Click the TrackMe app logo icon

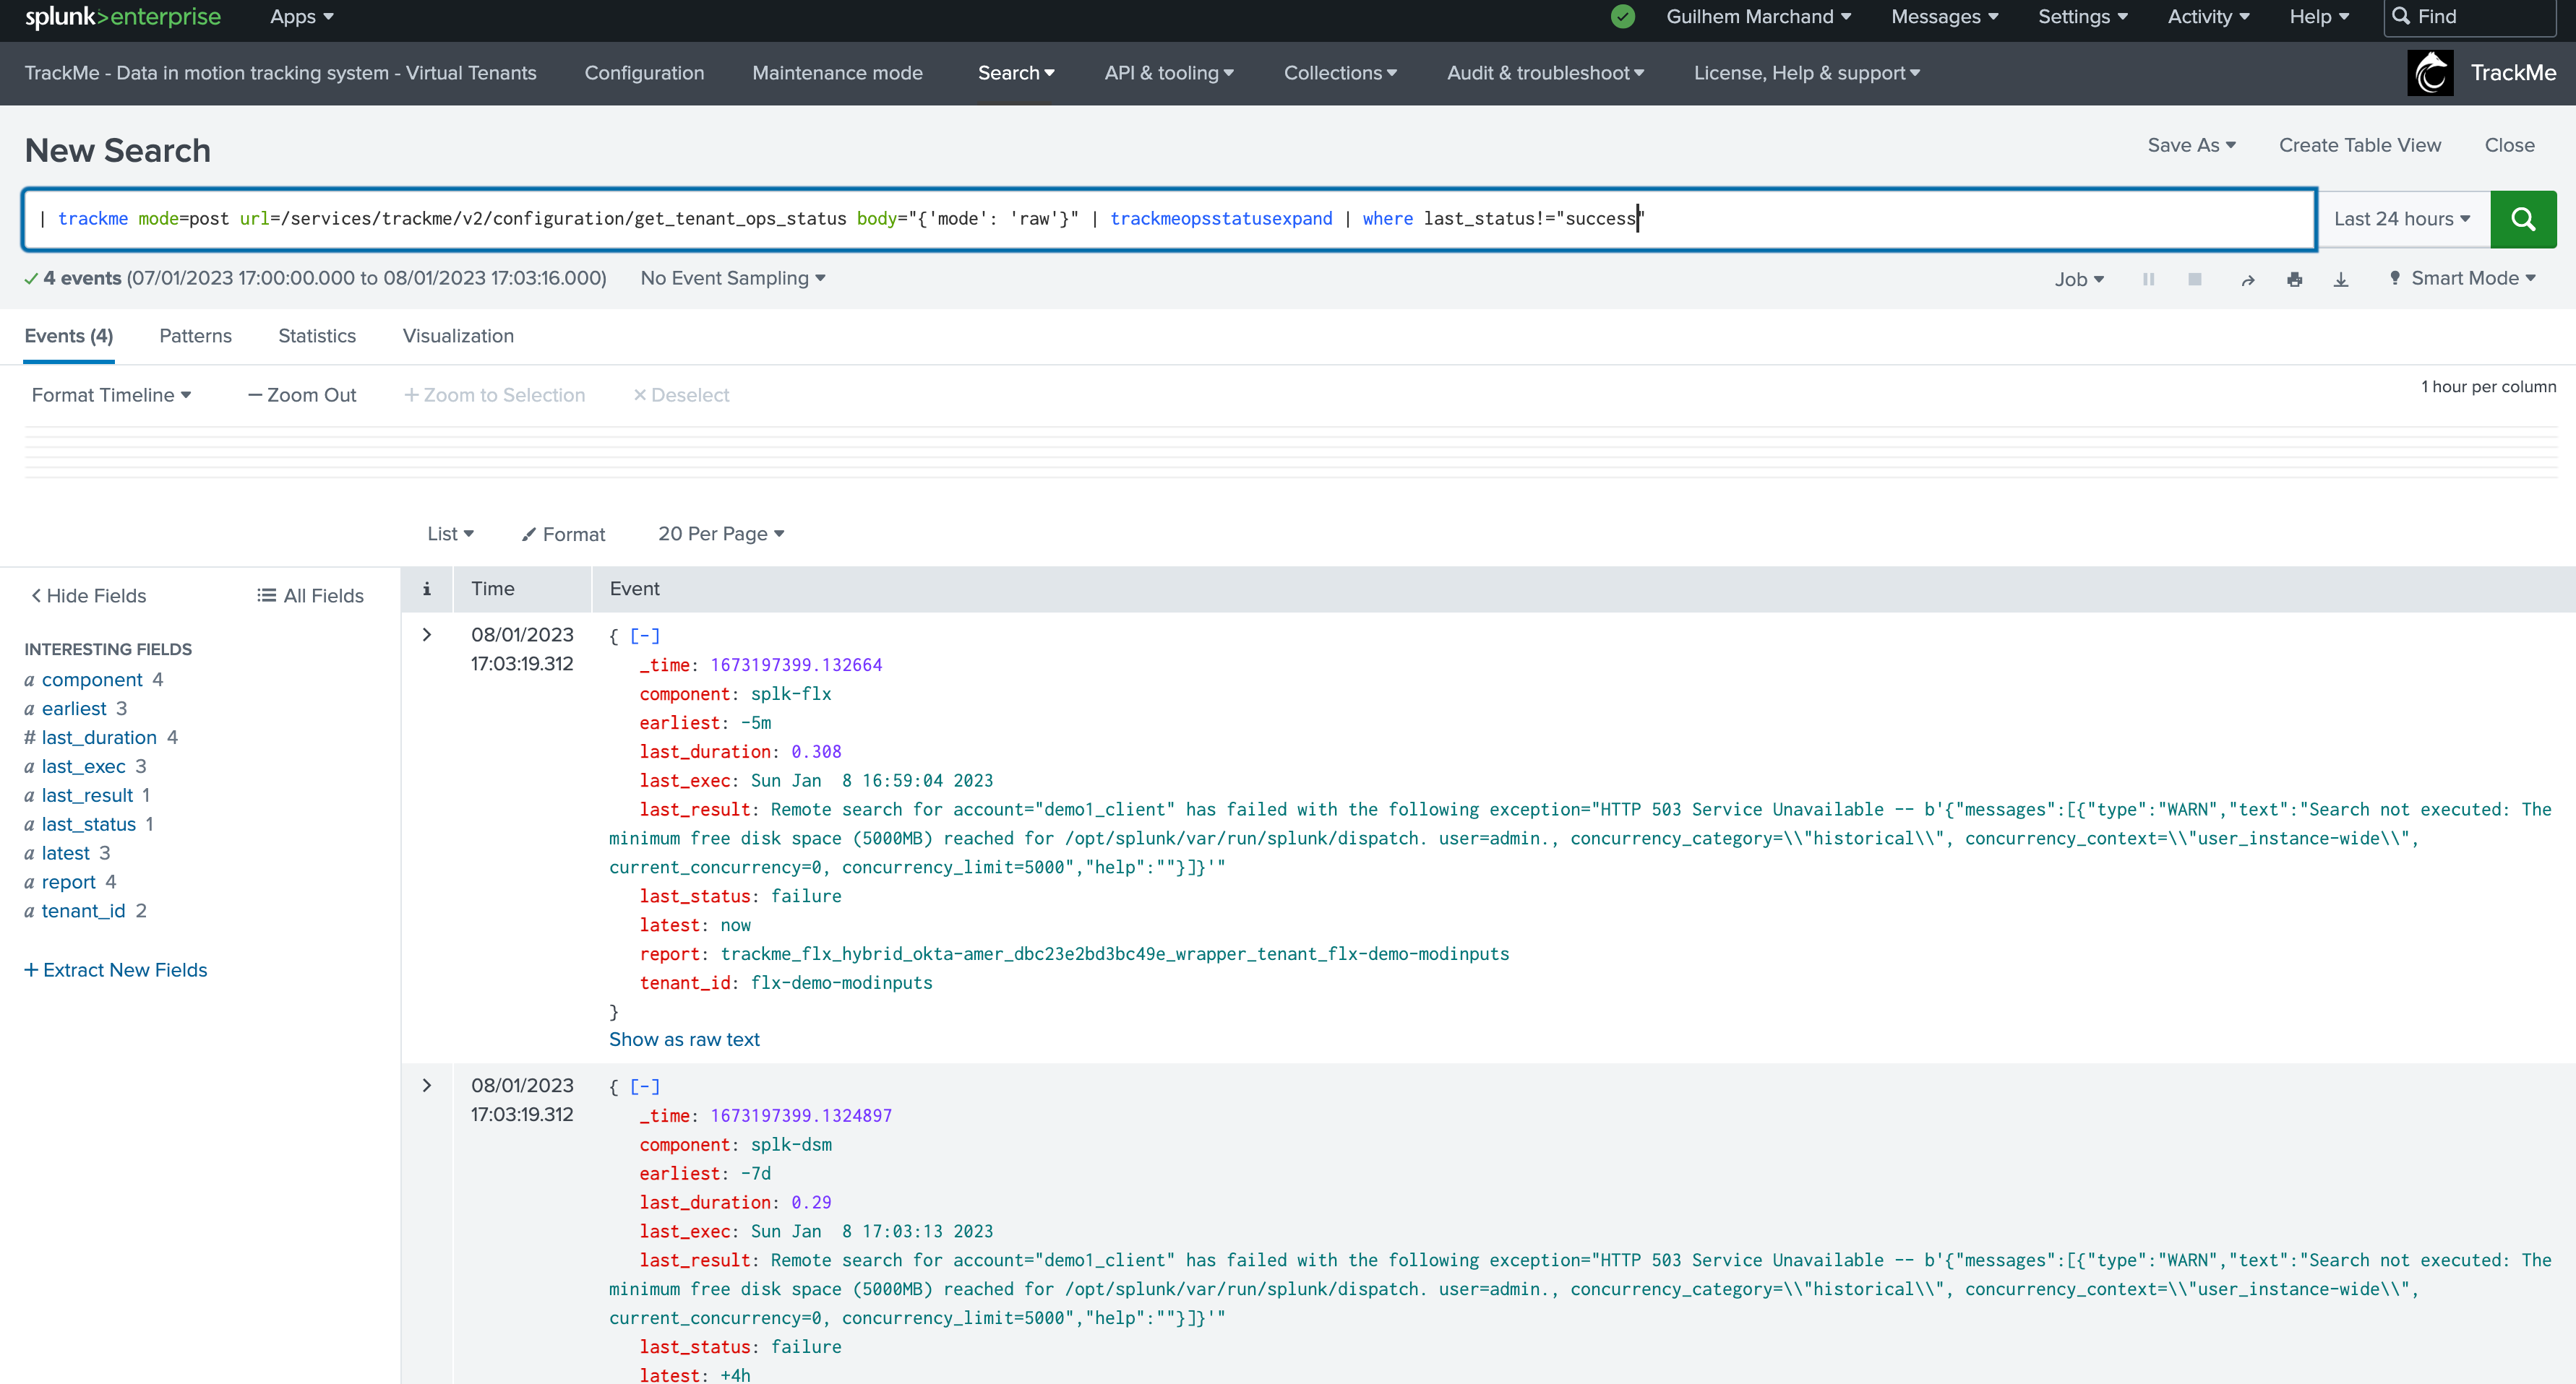2430,73
